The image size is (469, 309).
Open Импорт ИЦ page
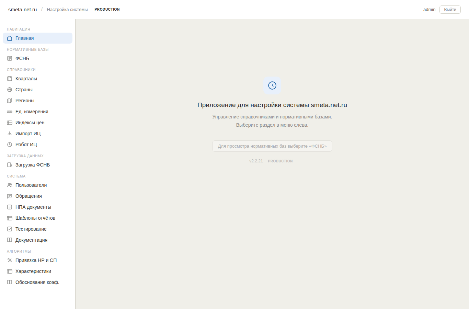tap(37, 134)
